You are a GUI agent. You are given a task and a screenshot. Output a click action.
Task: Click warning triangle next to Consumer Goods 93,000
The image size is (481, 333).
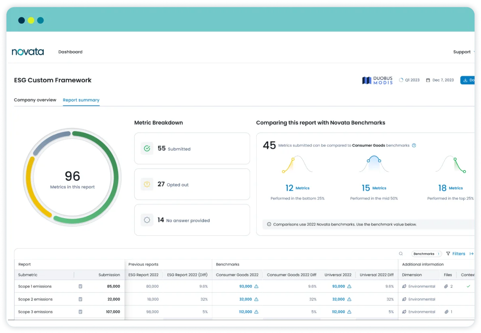[x=257, y=286]
